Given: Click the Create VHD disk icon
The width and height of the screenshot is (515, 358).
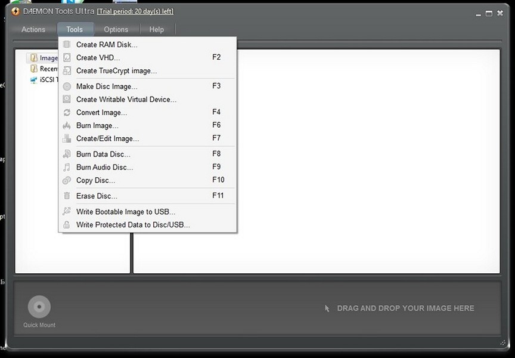Looking at the screenshot, I should [67, 57].
